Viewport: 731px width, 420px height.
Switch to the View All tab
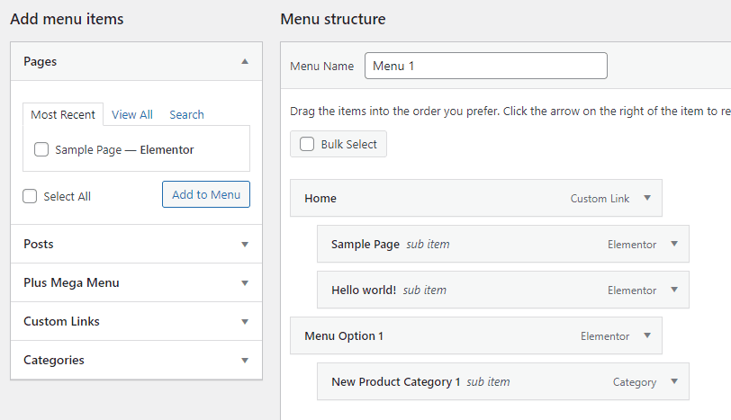(132, 114)
